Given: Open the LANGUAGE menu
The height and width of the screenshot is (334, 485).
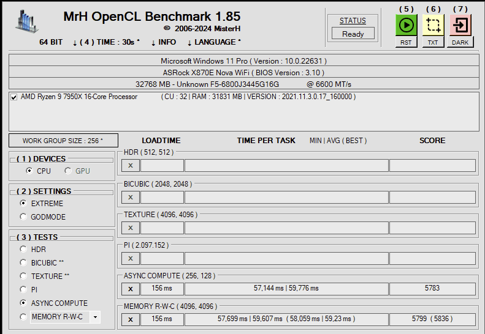Looking at the screenshot, I should tap(215, 42).
